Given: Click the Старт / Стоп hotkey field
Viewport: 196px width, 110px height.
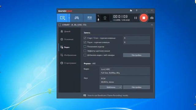Looking at the screenshot, I should tap(137, 38).
